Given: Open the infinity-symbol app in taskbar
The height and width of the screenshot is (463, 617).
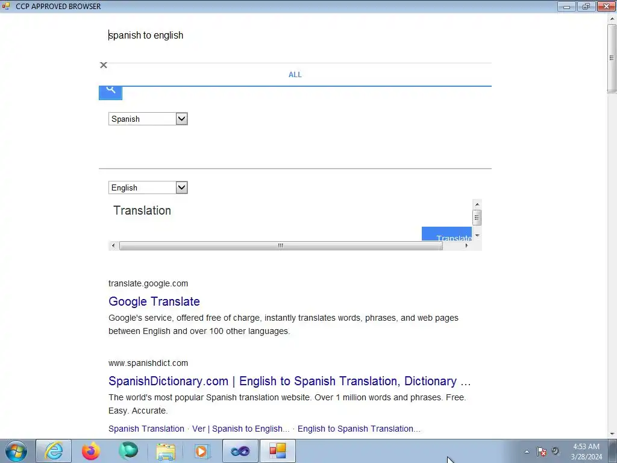Looking at the screenshot, I should tap(240, 451).
